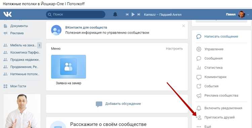This screenshot has height=128, width=252.
Task: Expand the Ещё menu item
Action: 208,126
